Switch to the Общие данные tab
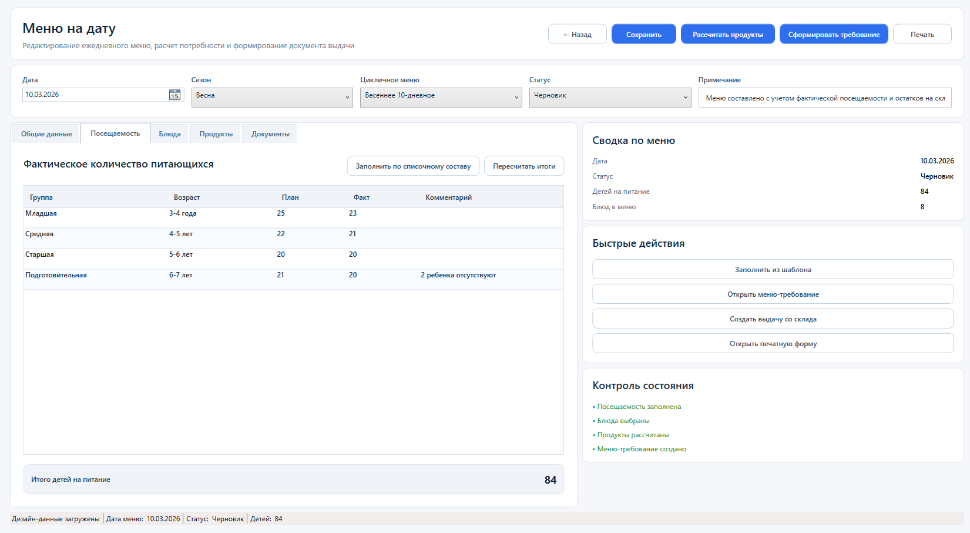Screen dimensions: 970x533 click(x=46, y=134)
